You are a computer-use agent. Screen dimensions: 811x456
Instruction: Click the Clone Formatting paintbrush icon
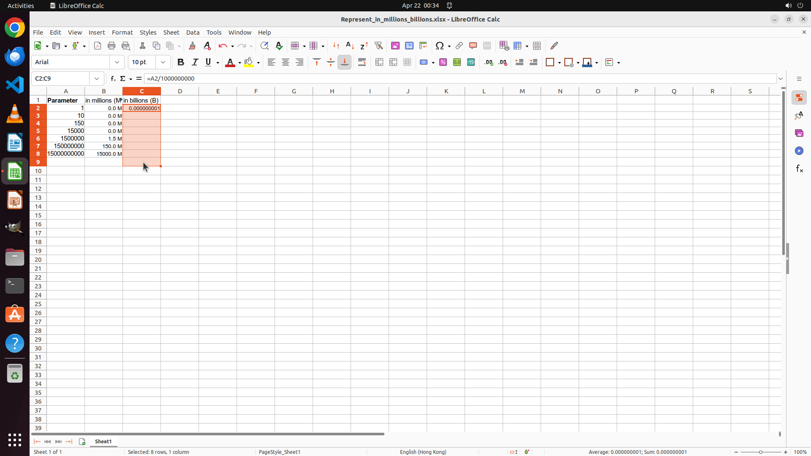pyautogui.click(x=192, y=46)
